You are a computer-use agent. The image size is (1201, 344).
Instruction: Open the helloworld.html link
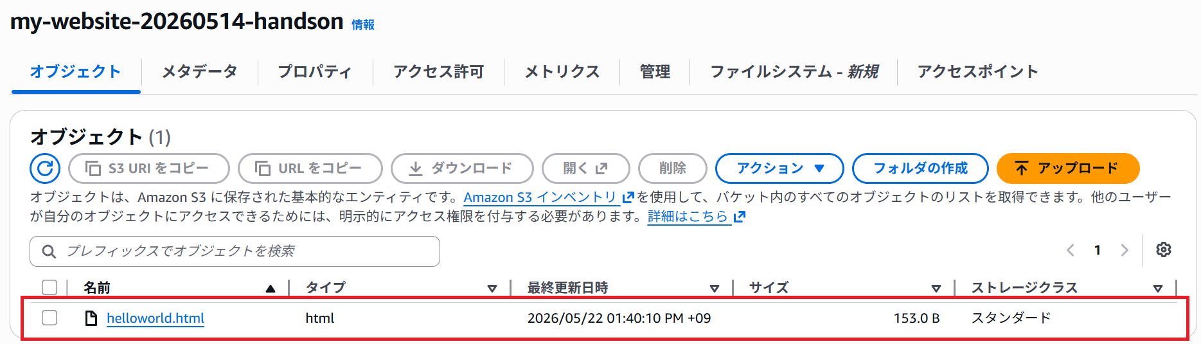click(156, 318)
